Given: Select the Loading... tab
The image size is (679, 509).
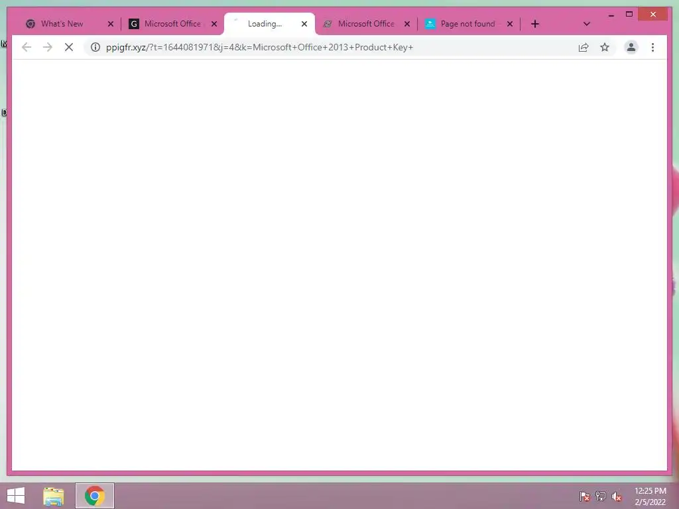Looking at the screenshot, I should [x=269, y=24].
